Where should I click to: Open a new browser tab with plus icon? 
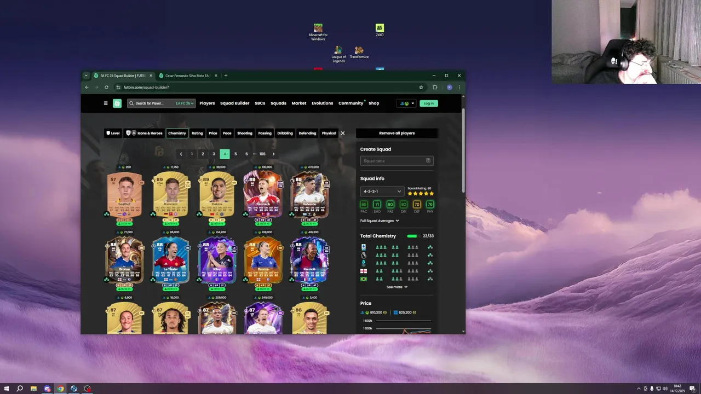click(226, 76)
